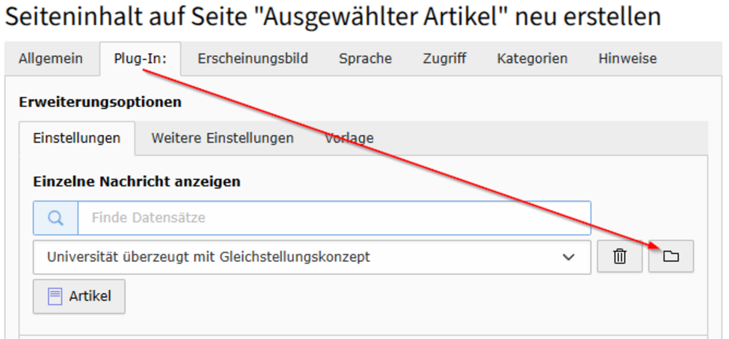Expand the selected record dropdown chevron
This screenshot has width=729, height=339.
point(569,257)
